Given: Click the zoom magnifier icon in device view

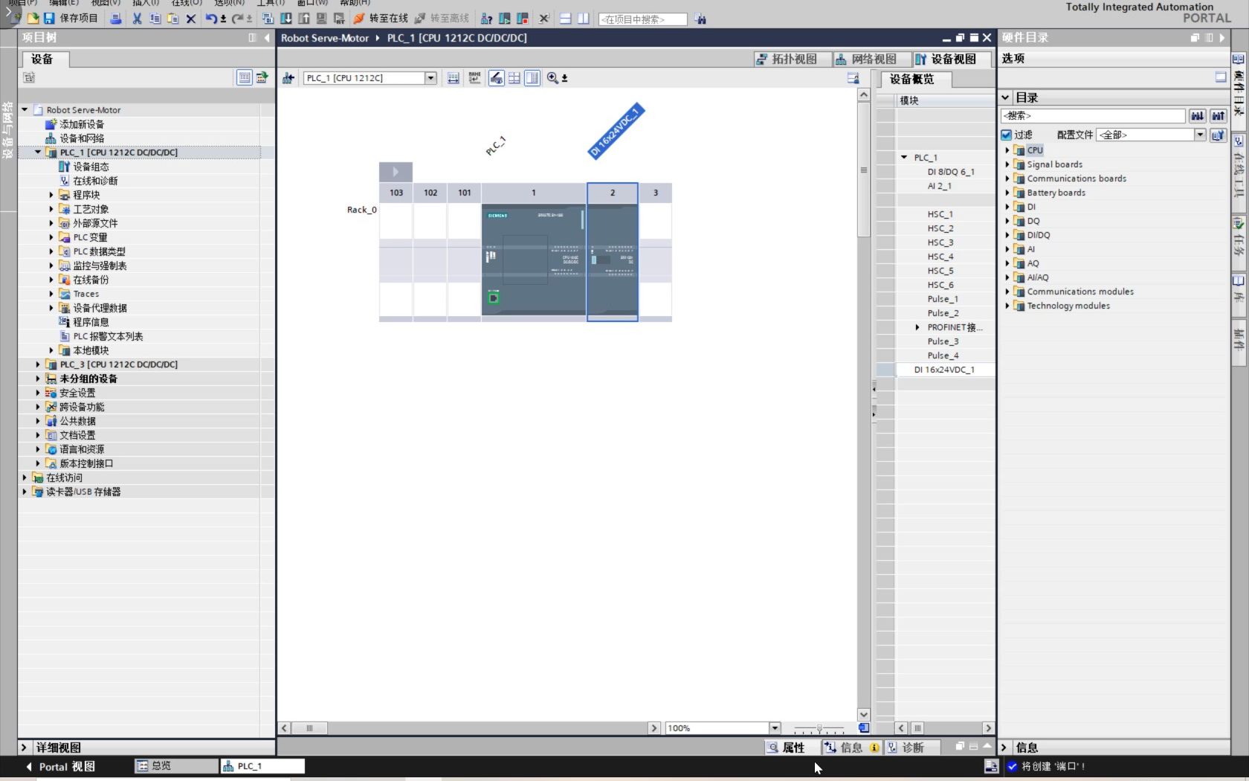Looking at the screenshot, I should 552,78.
